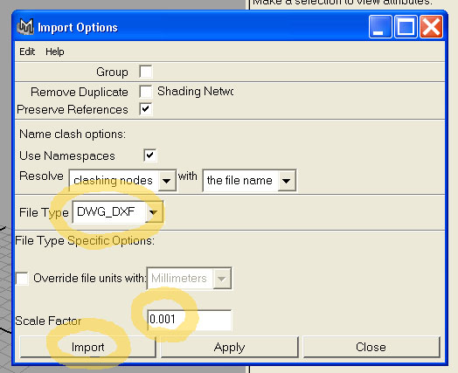Uncheck Preserve References
The image size is (458, 373).
click(x=146, y=109)
